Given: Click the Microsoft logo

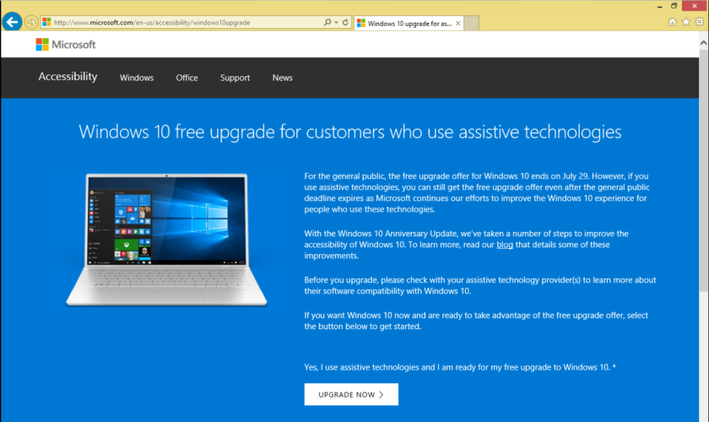Looking at the screenshot, I should click(66, 45).
